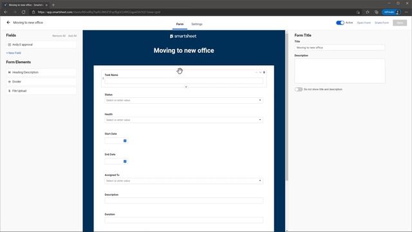Open the browser ellipsis menu
Viewport: 412px width, 232px height.
406,12
